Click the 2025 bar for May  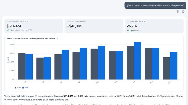[x=94, y=64]
